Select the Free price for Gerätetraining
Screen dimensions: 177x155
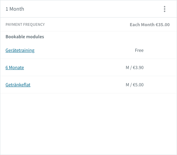click(139, 50)
